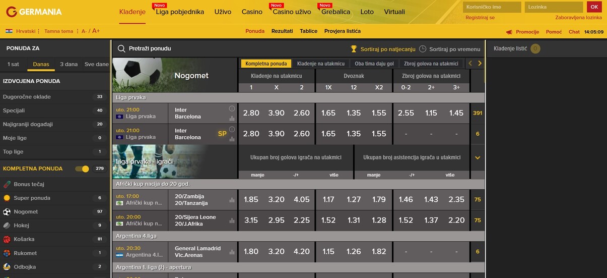Open the search offer magnifier icon
Screen dimensions: 607x278
pyautogui.click(x=121, y=49)
